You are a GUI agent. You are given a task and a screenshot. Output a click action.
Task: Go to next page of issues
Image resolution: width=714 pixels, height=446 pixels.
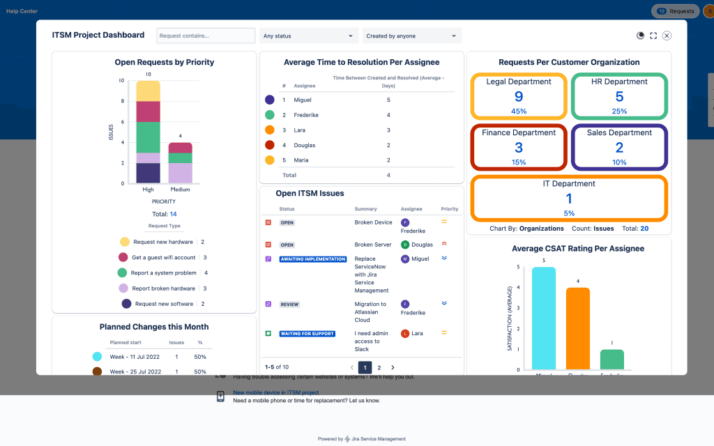[393, 367]
